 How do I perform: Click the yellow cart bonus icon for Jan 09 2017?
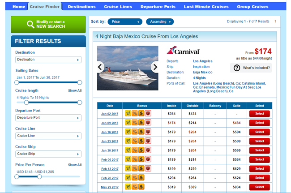[128, 123]
